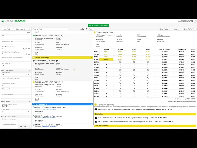Viewport: 197px width, 148px height.
Task: Click the Additional Monthly Housing Expenses field
Action: pyautogui.click(x=16, y=59)
